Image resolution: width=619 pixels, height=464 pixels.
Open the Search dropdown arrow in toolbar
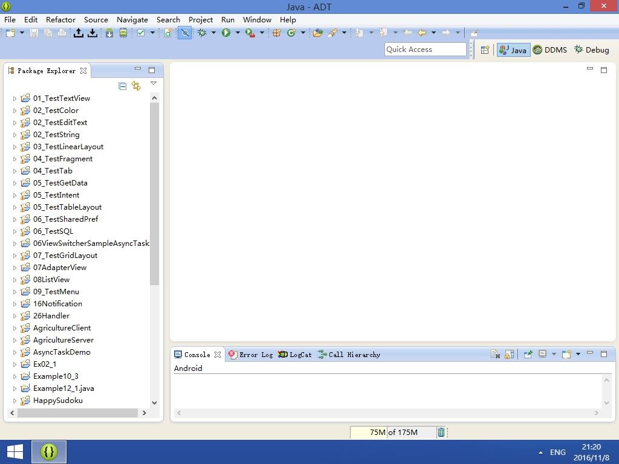344,33
